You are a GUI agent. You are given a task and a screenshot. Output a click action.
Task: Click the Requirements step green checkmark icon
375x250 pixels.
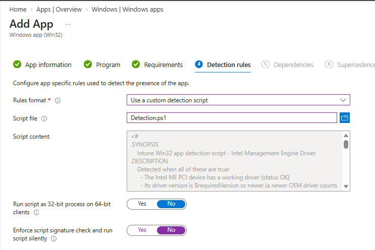click(x=136, y=65)
